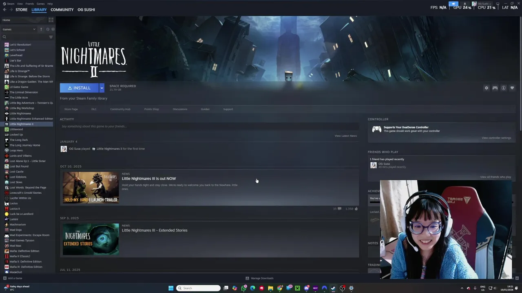Open the View menu
Viewport: 522px width, 293px height.
20,4
